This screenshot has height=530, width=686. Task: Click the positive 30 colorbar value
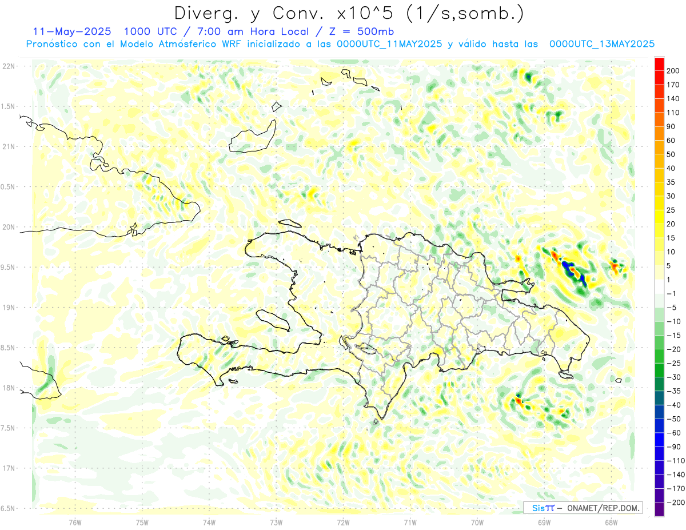coord(671,196)
